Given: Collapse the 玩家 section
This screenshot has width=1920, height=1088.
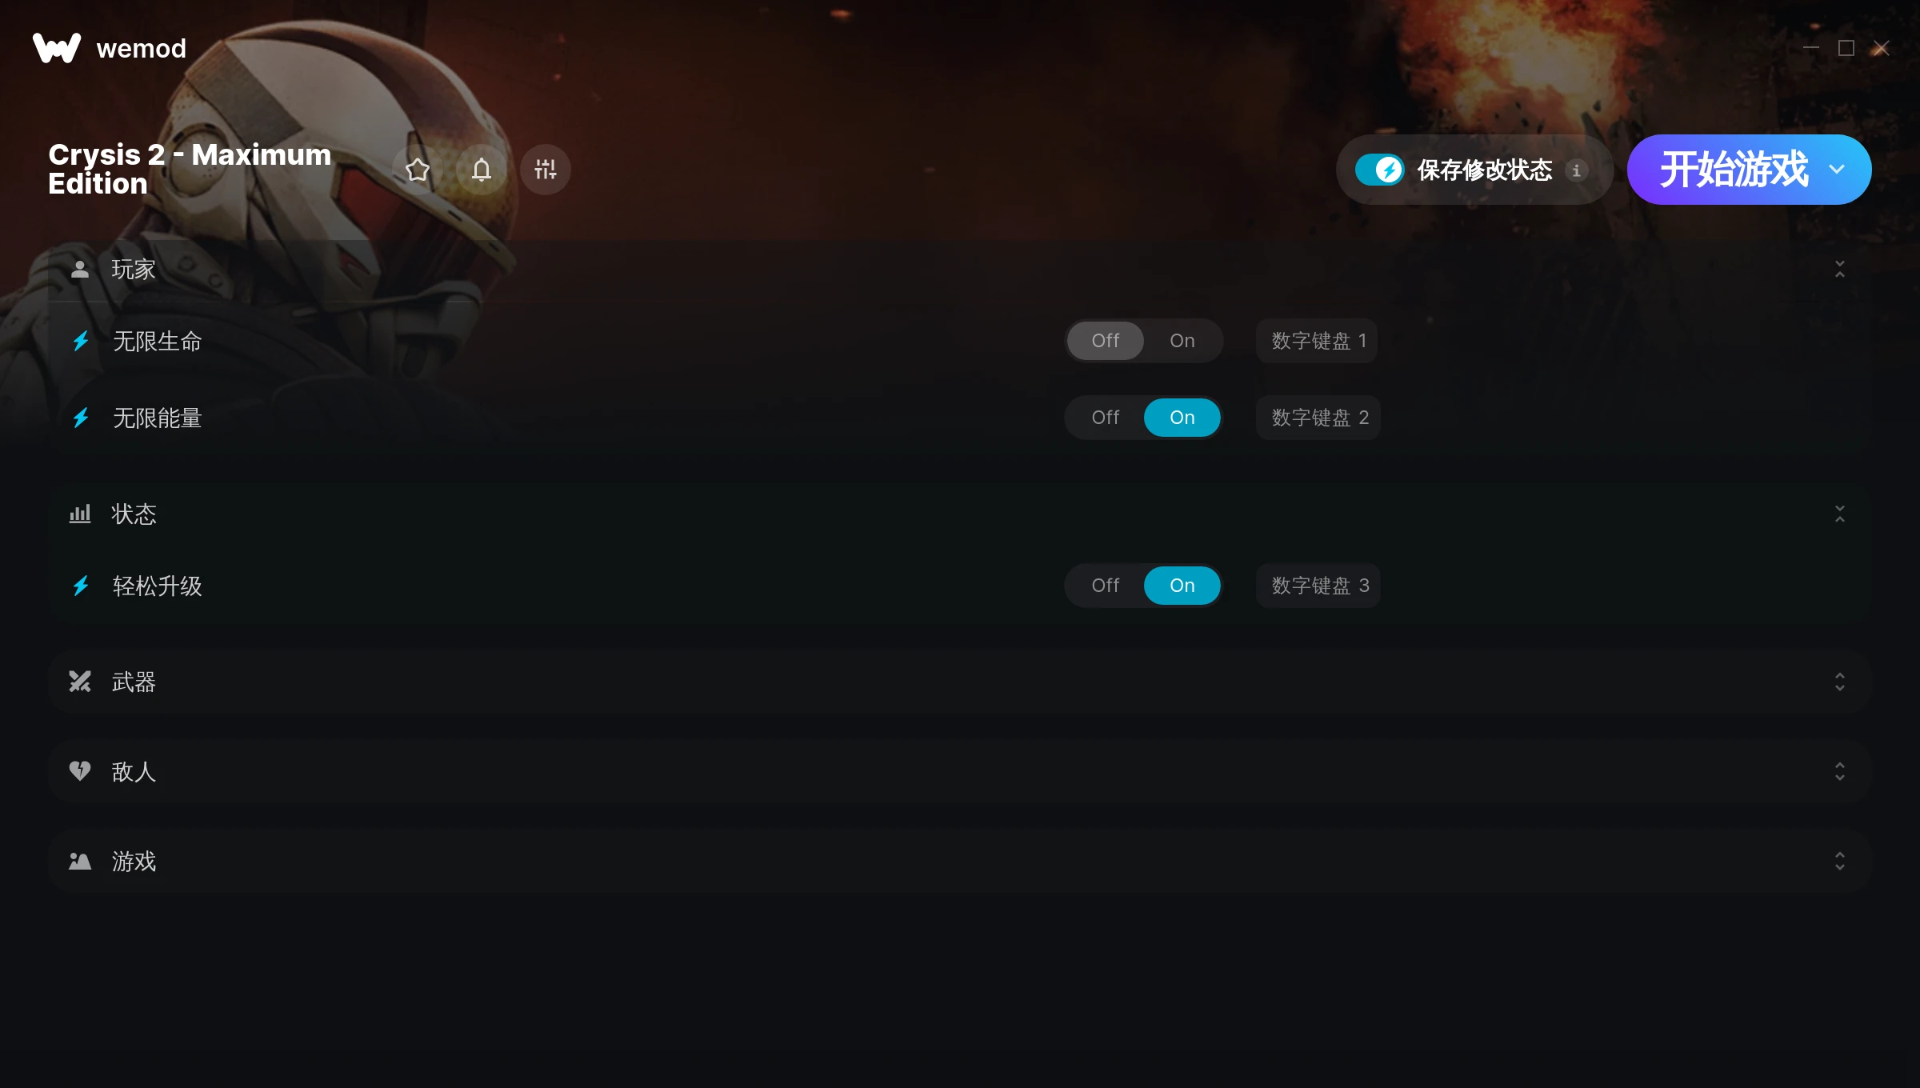Looking at the screenshot, I should [1839, 269].
